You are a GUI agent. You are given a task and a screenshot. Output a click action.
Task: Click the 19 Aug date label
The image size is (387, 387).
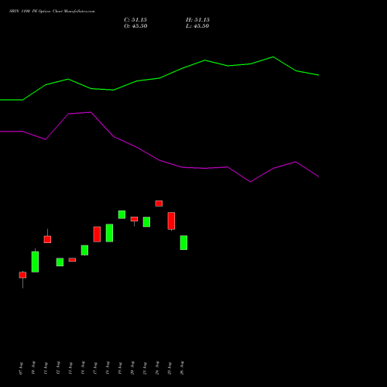coord(120,368)
